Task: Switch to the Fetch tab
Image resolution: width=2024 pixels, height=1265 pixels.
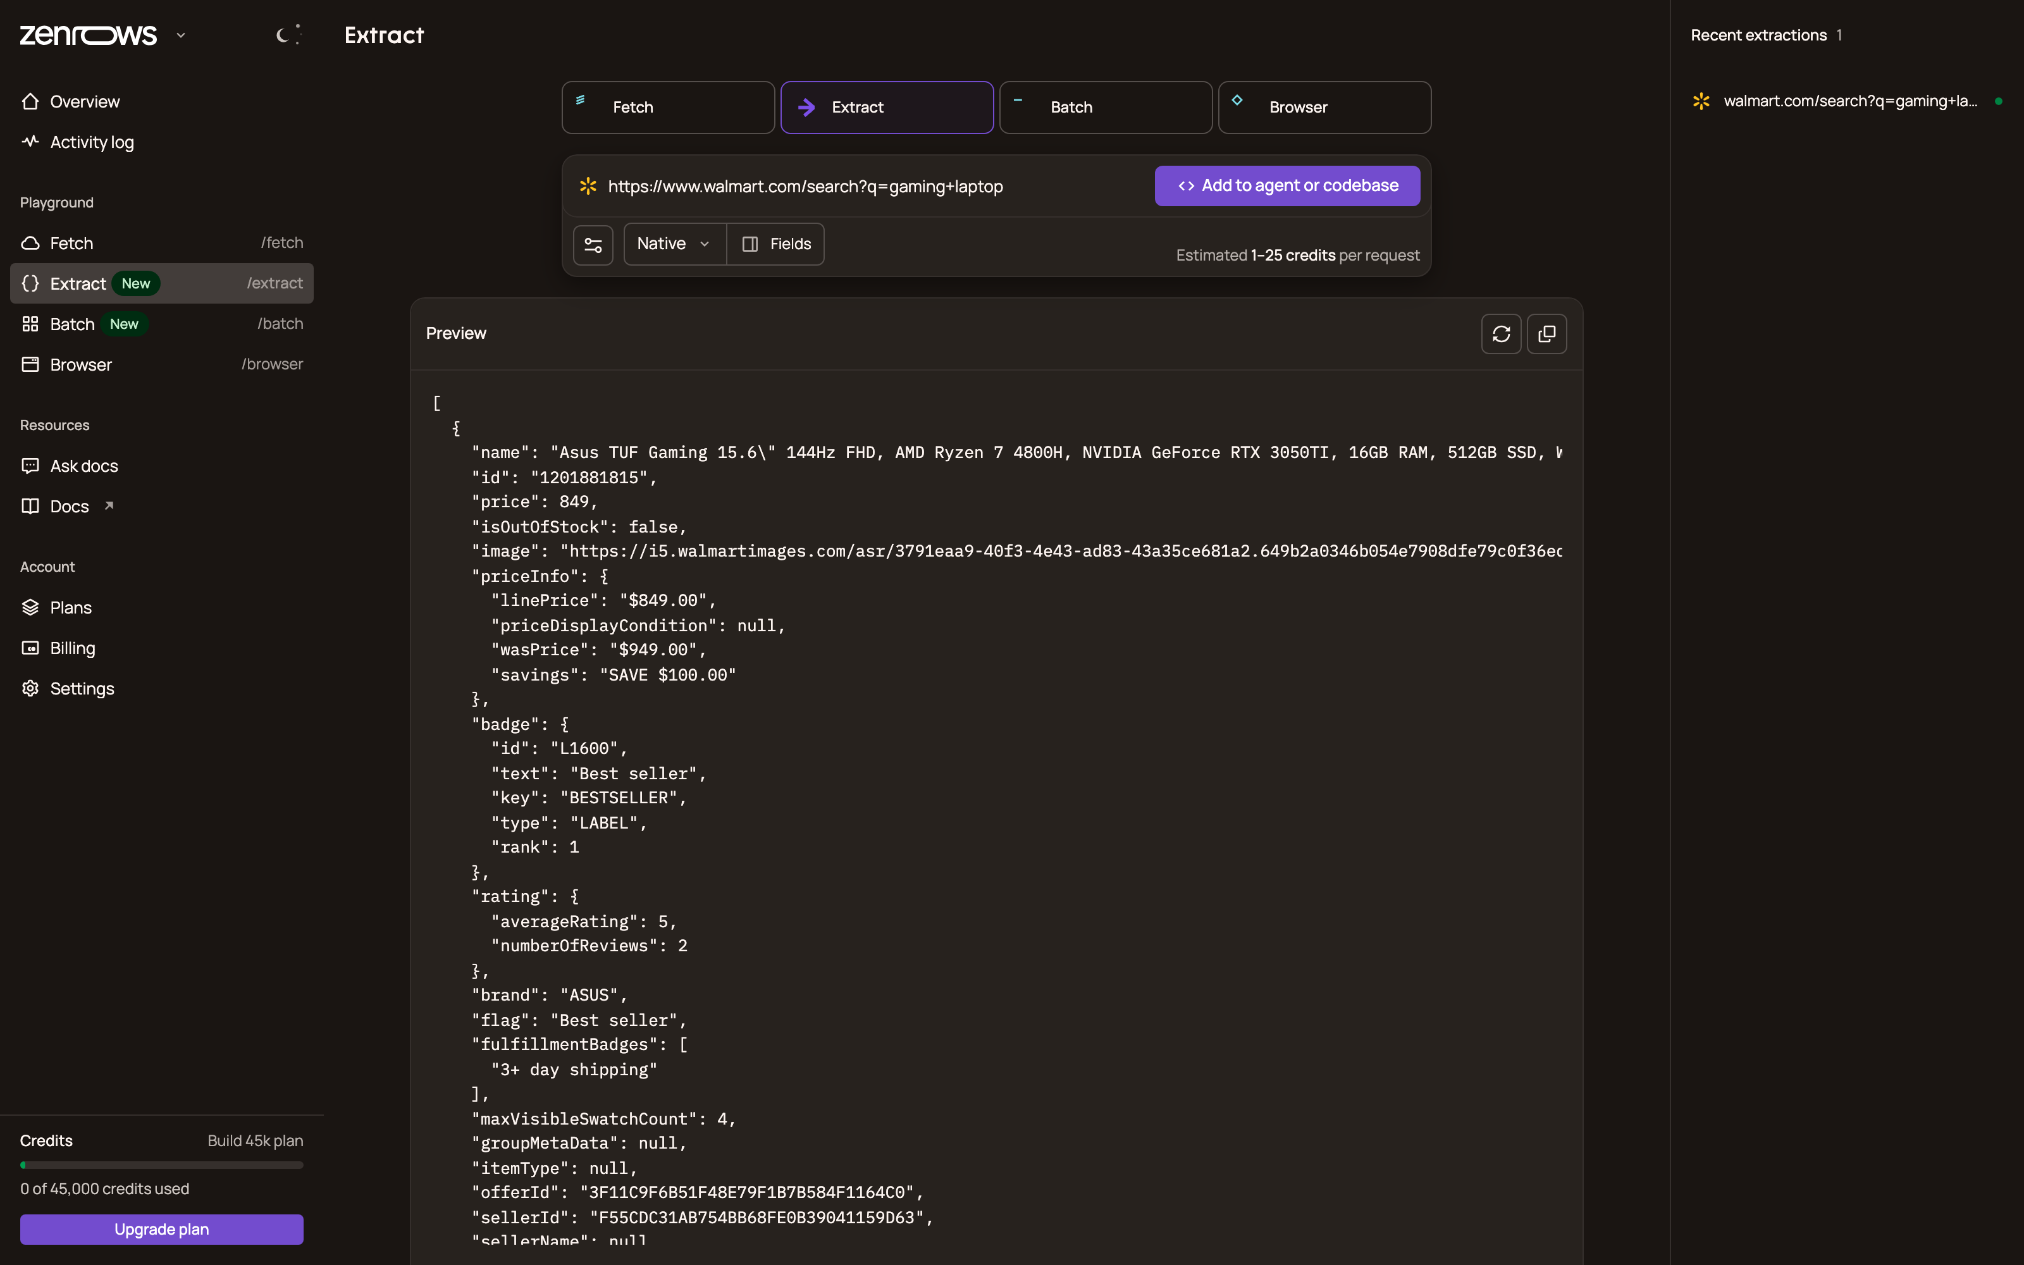Action: (x=669, y=107)
